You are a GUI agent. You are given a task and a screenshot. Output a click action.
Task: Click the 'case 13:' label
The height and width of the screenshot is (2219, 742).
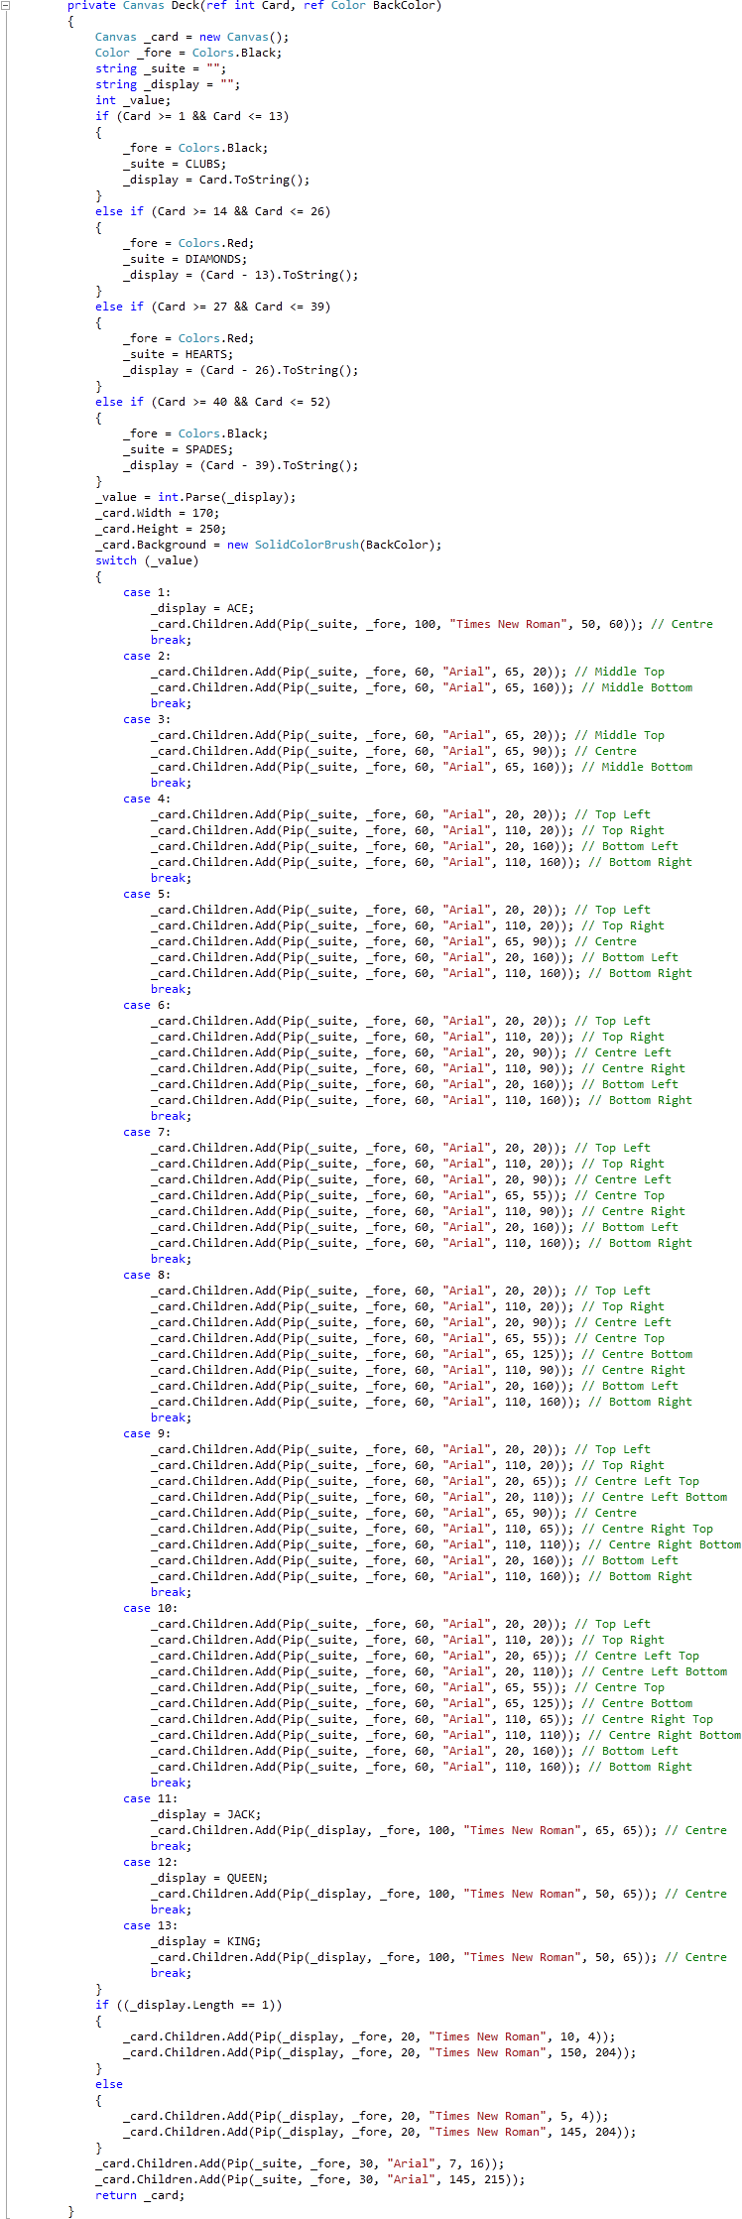[x=151, y=1925]
